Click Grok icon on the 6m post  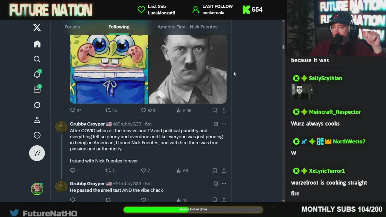pyautogui.click(x=216, y=124)
